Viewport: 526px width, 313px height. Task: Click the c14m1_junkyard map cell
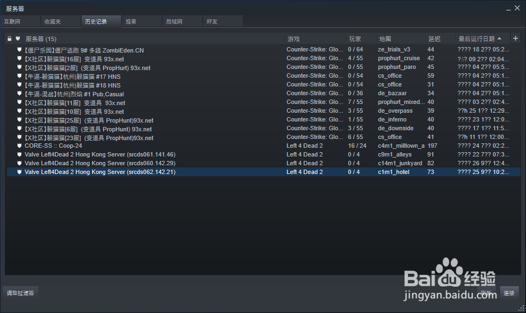pos(400,163)
